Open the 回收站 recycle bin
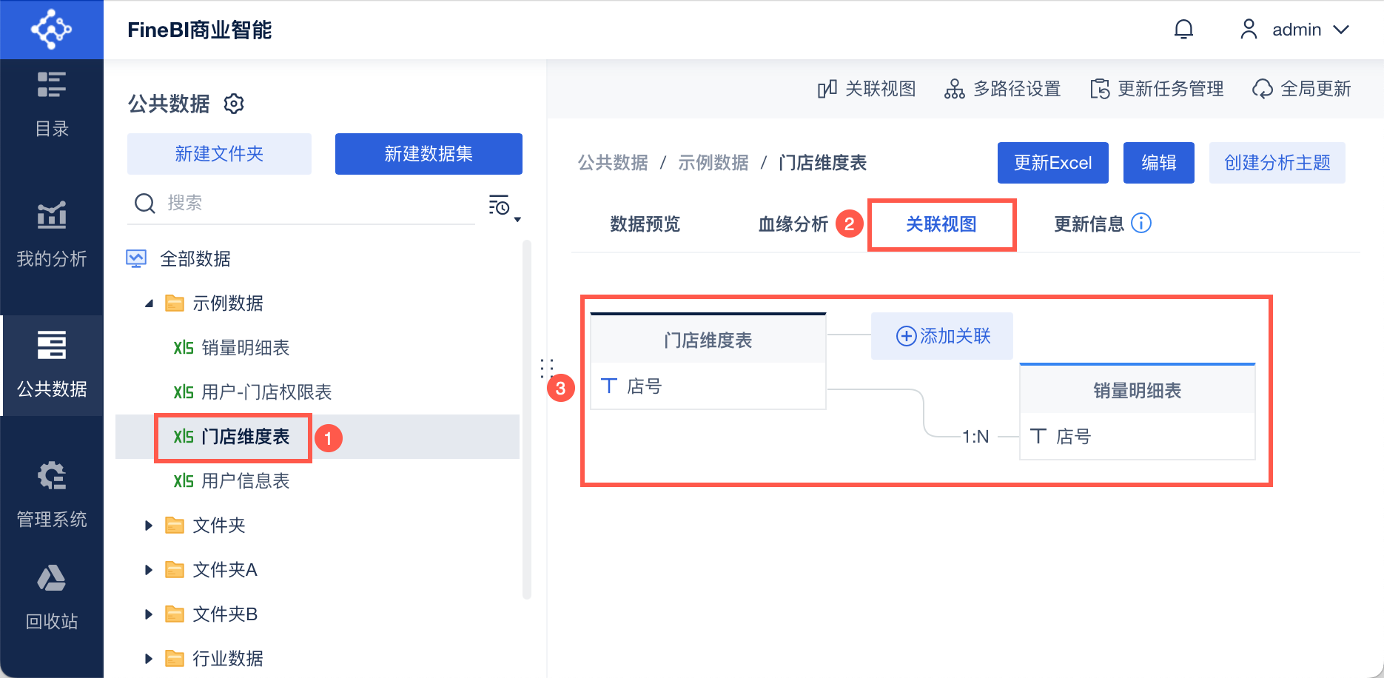 tap(52, 597)
